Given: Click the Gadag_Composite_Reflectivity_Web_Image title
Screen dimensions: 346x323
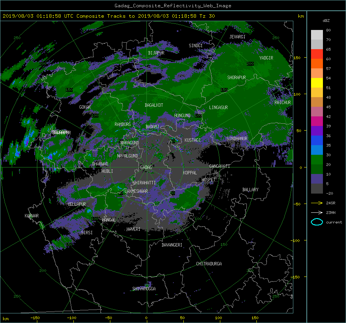Looking at the screenshot, I should [173, 6].
